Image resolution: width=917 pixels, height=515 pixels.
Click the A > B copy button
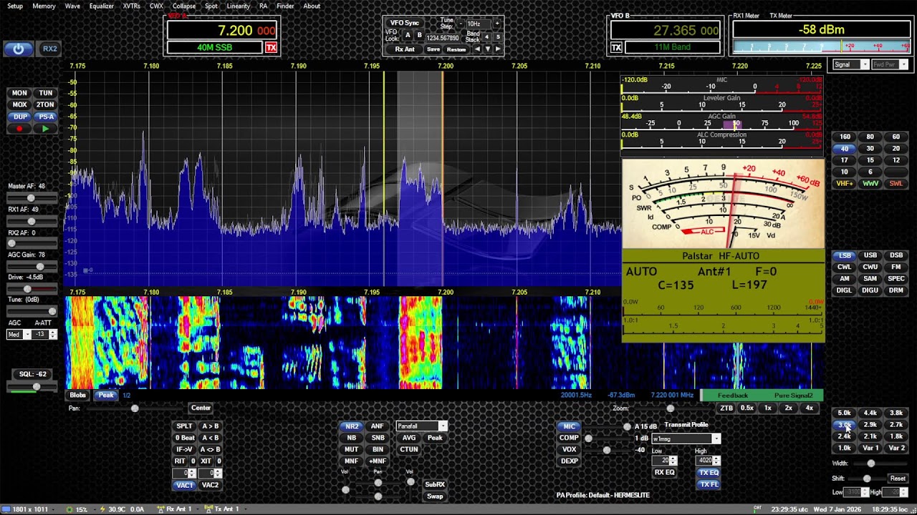click(x=210, y=426)
